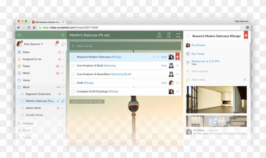Click the browser address bar URL
The width and height of the screenshot is (266, 158).
pos(70,28)
